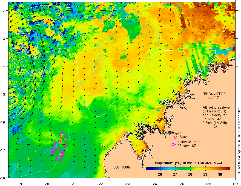Click the 125 longitude axis label
The height and width of the screenshot is (186, 241).
pos(181,184)
